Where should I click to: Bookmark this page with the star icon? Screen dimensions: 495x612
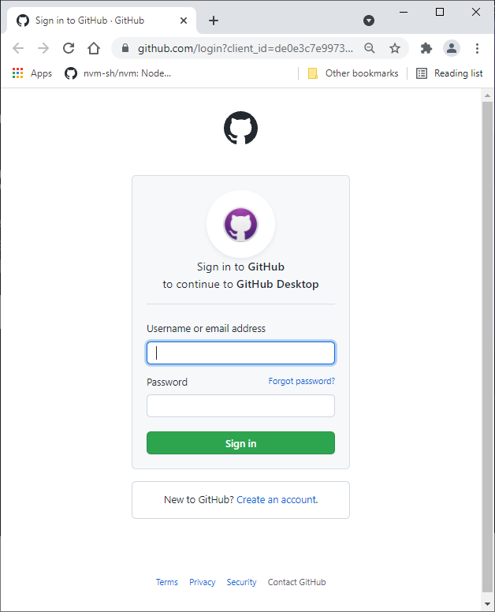tap(395, 48)
